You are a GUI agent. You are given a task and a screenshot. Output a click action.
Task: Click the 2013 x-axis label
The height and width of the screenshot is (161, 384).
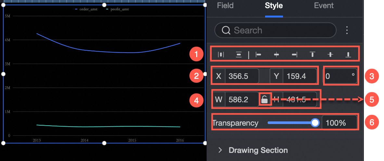pos(37,141)
